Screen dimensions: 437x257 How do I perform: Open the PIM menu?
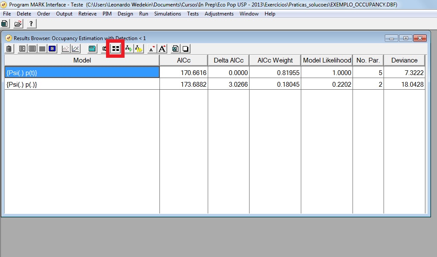[x=107, y=14]
